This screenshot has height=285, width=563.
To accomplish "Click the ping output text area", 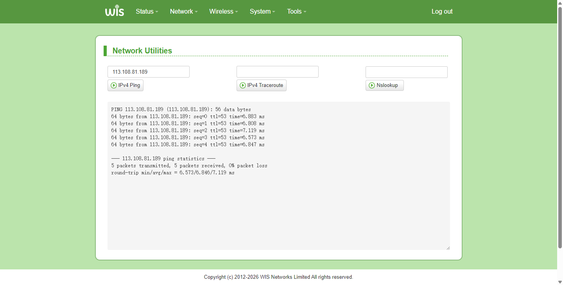I will [279, 176].
